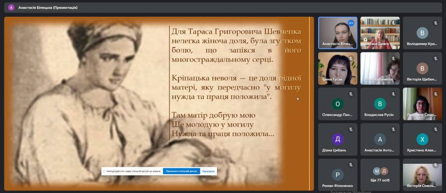446x193 pixels.
Task: Click the muted mic icon on Оксана Довга's tile
Action: point(393,23)
